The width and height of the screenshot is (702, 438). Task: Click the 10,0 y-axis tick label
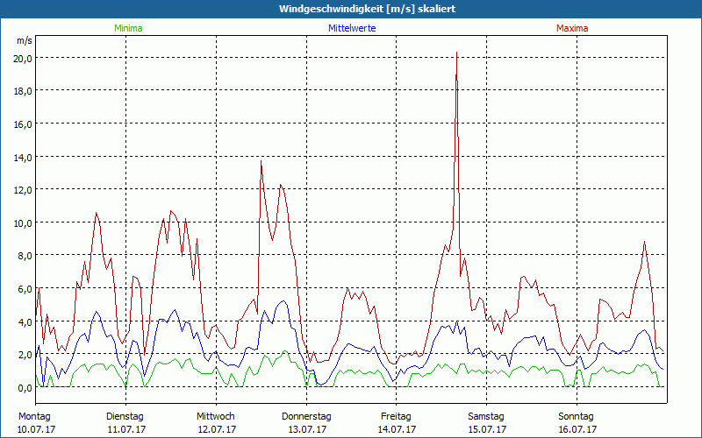[23, 223]
